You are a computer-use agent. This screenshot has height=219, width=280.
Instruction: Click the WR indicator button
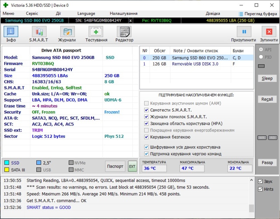click(262, 137)
